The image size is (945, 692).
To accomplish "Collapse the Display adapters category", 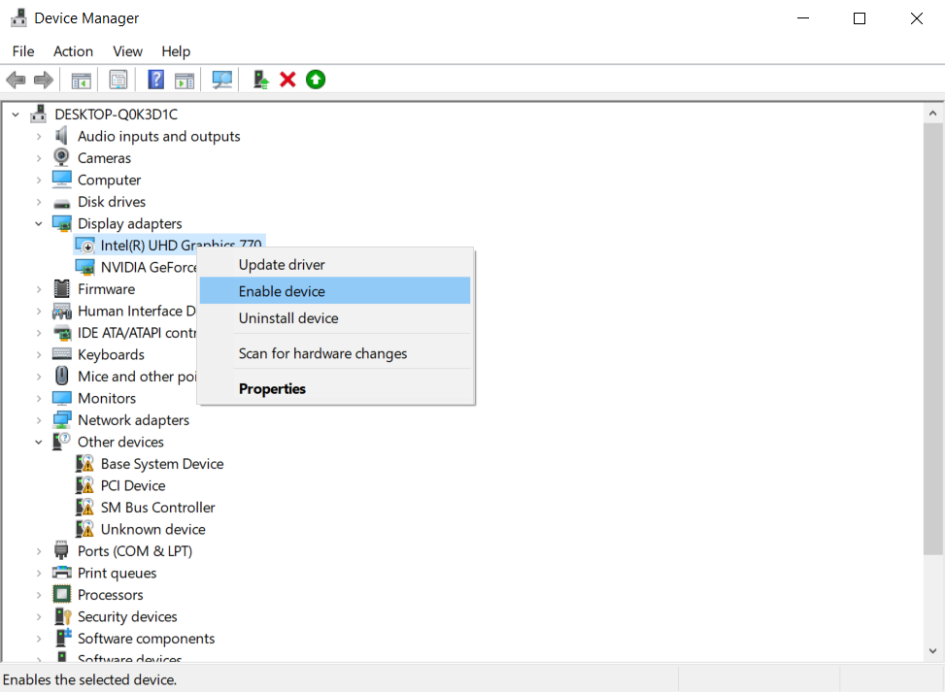I will click(39, 224).
